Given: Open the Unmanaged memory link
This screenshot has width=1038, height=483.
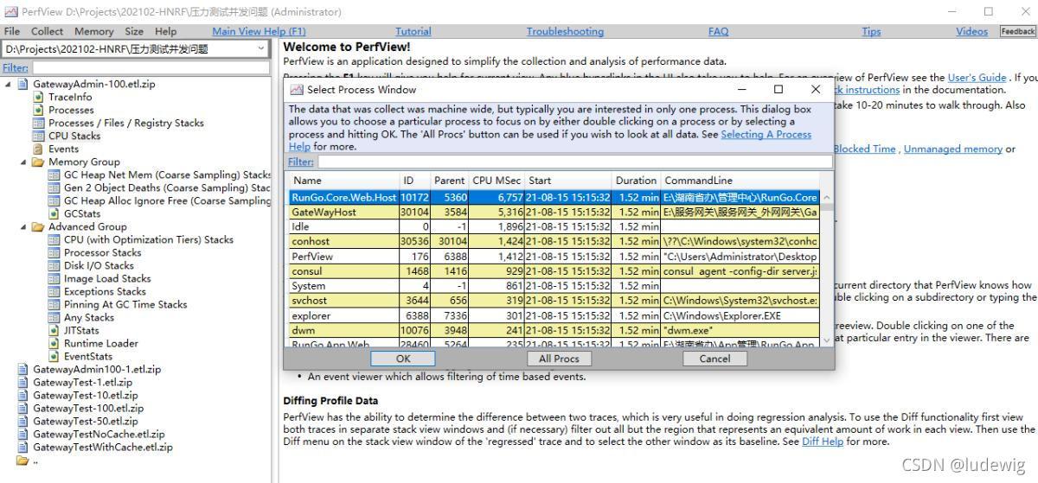Looking at the screenshot, I should click(x=952, y=149).
